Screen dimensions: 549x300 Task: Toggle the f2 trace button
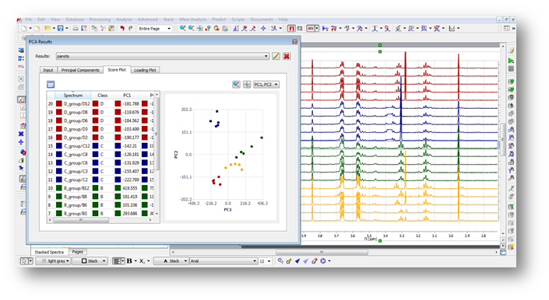tap(300, 28)
